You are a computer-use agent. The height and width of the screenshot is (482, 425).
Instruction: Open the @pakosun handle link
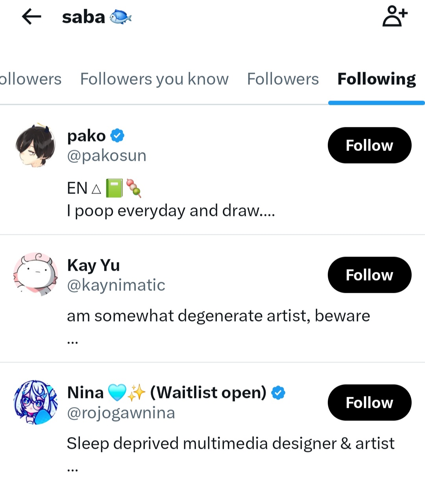click(107, 156)
